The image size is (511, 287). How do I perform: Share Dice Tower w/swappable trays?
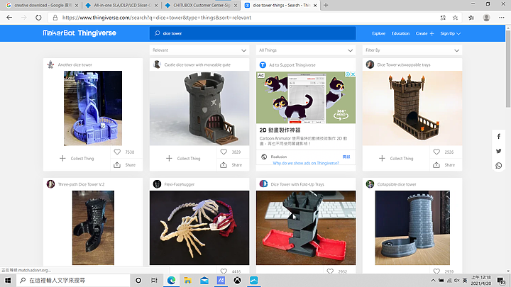(444, 165)
